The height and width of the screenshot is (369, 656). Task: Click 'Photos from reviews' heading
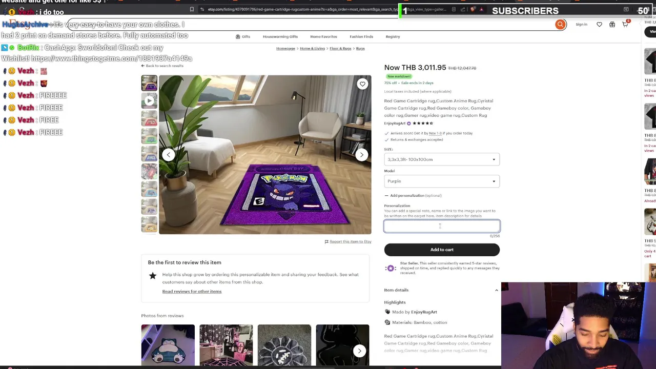point(162,316)
